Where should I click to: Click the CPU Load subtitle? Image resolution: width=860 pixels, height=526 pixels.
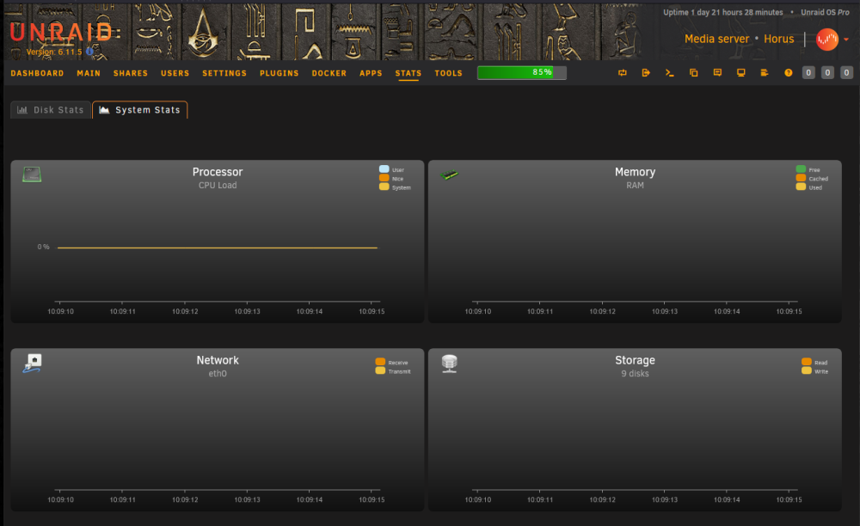coord(218,185)
